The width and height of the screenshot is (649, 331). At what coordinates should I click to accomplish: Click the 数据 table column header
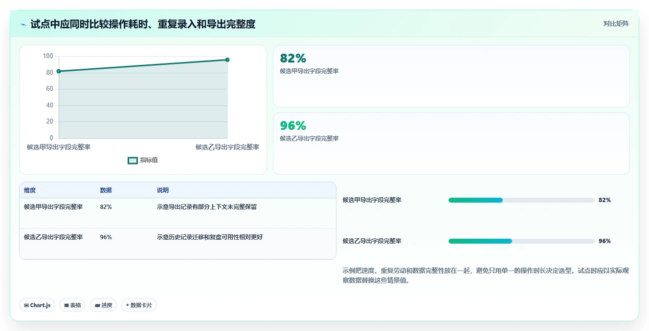click(106, 190)
